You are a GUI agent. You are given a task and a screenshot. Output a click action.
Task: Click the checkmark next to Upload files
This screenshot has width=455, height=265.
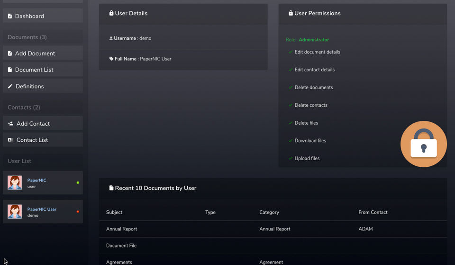[291, 158]
